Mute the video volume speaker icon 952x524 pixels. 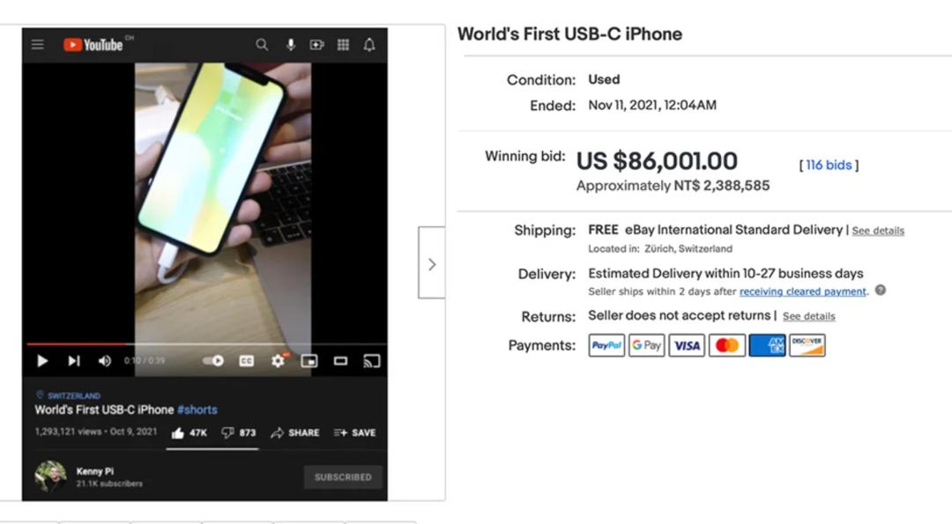coord(104,361)
